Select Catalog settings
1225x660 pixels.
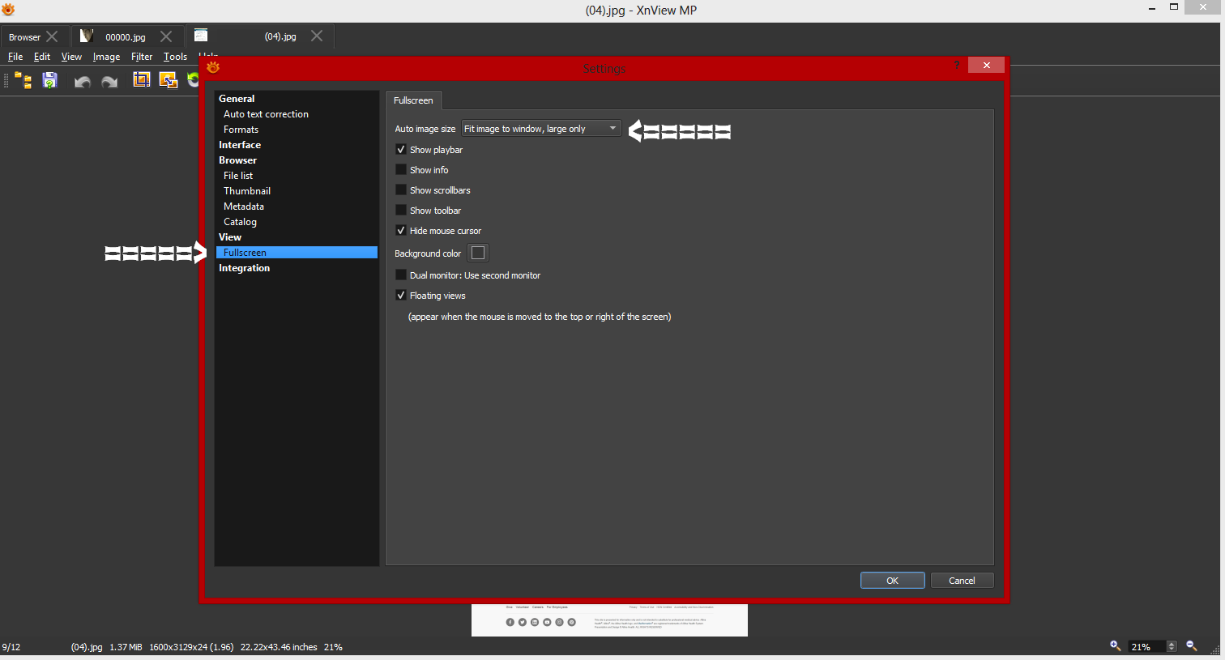pos(240,222)
